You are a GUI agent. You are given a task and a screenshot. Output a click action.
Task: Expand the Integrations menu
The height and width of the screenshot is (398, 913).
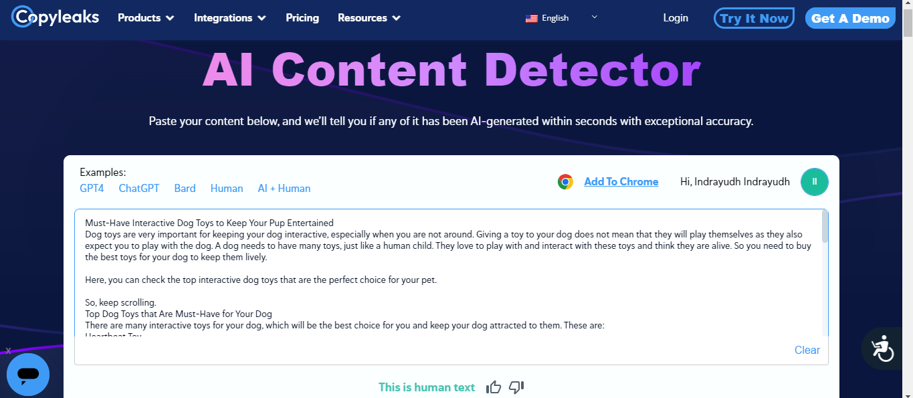[229, 18]
